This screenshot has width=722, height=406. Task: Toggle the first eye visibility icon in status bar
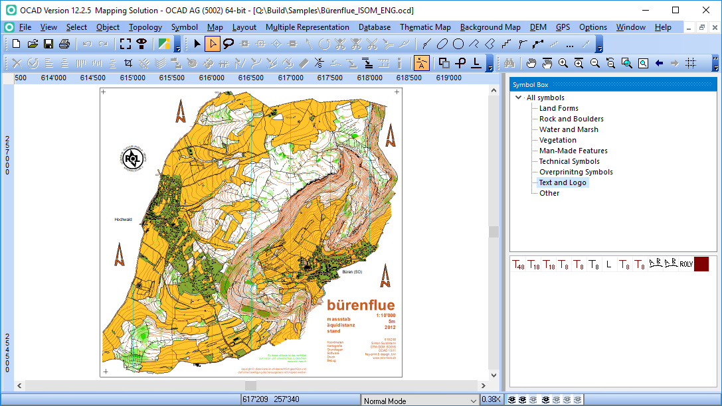pyautogui.click(x=511, y=400)
